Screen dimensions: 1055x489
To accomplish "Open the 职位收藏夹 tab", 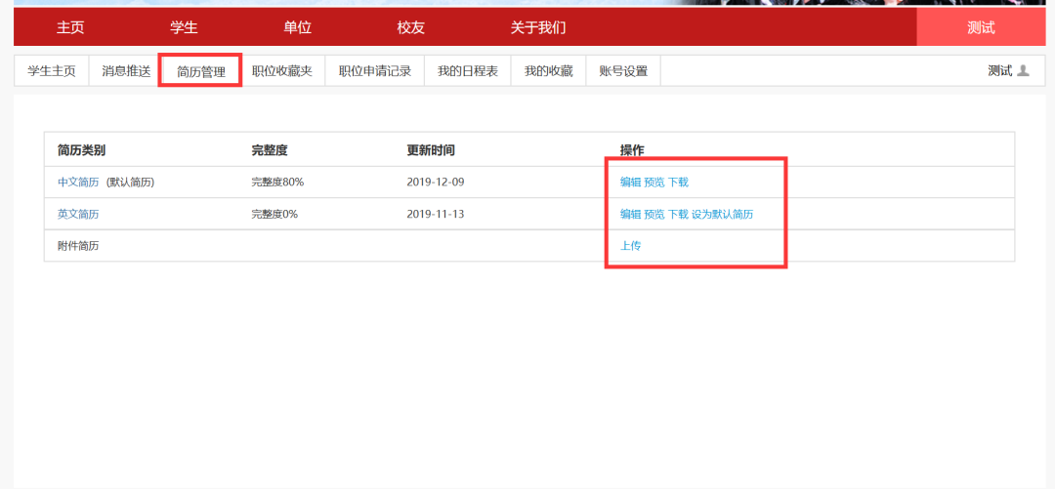I will tap(281, 71).
